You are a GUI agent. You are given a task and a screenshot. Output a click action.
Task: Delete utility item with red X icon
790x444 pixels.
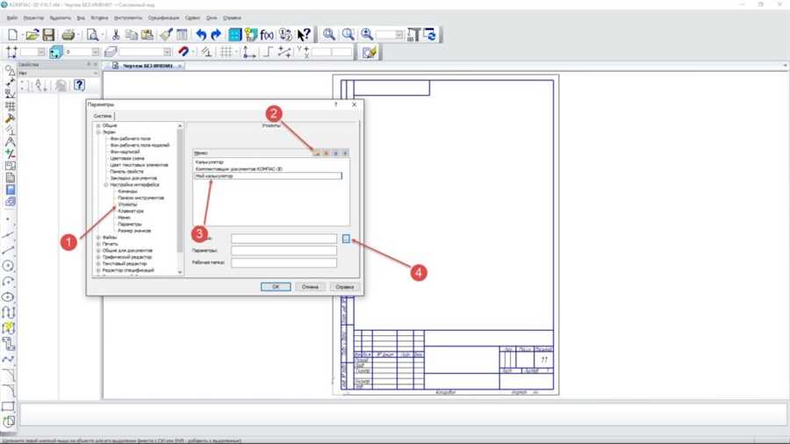click(x=327, y=153)
